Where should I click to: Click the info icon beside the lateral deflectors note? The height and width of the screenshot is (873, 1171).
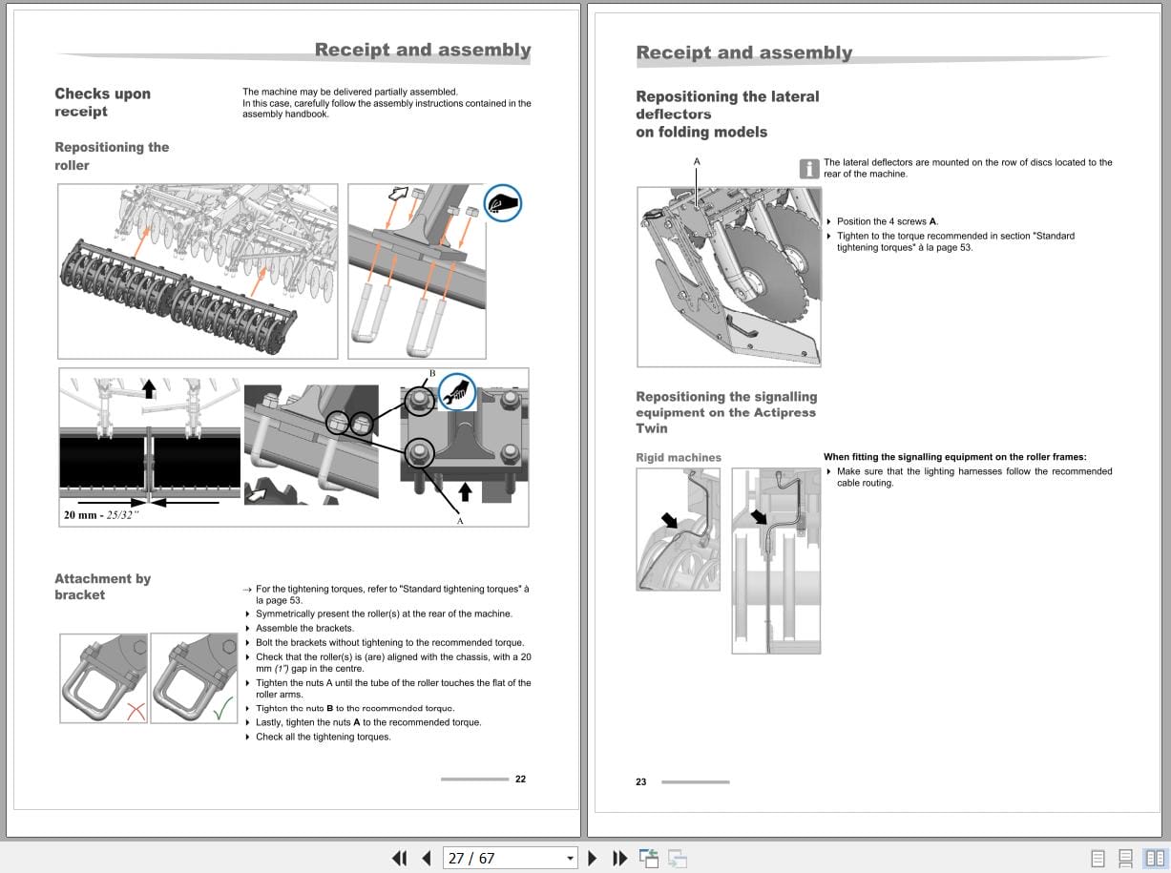pos(808,168)
